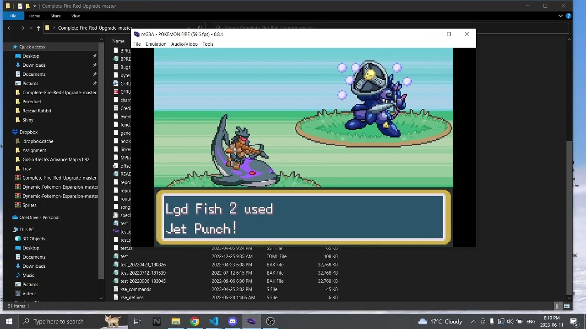586x329 pixels.
Task: Select OneDrive - Personal in navigation pane
Action: coord(39,218)
